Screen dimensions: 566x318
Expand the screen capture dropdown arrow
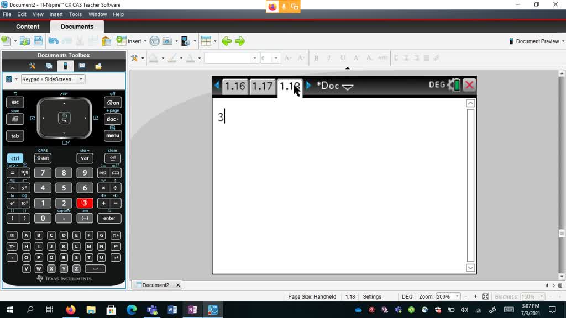tap(176, 41)
